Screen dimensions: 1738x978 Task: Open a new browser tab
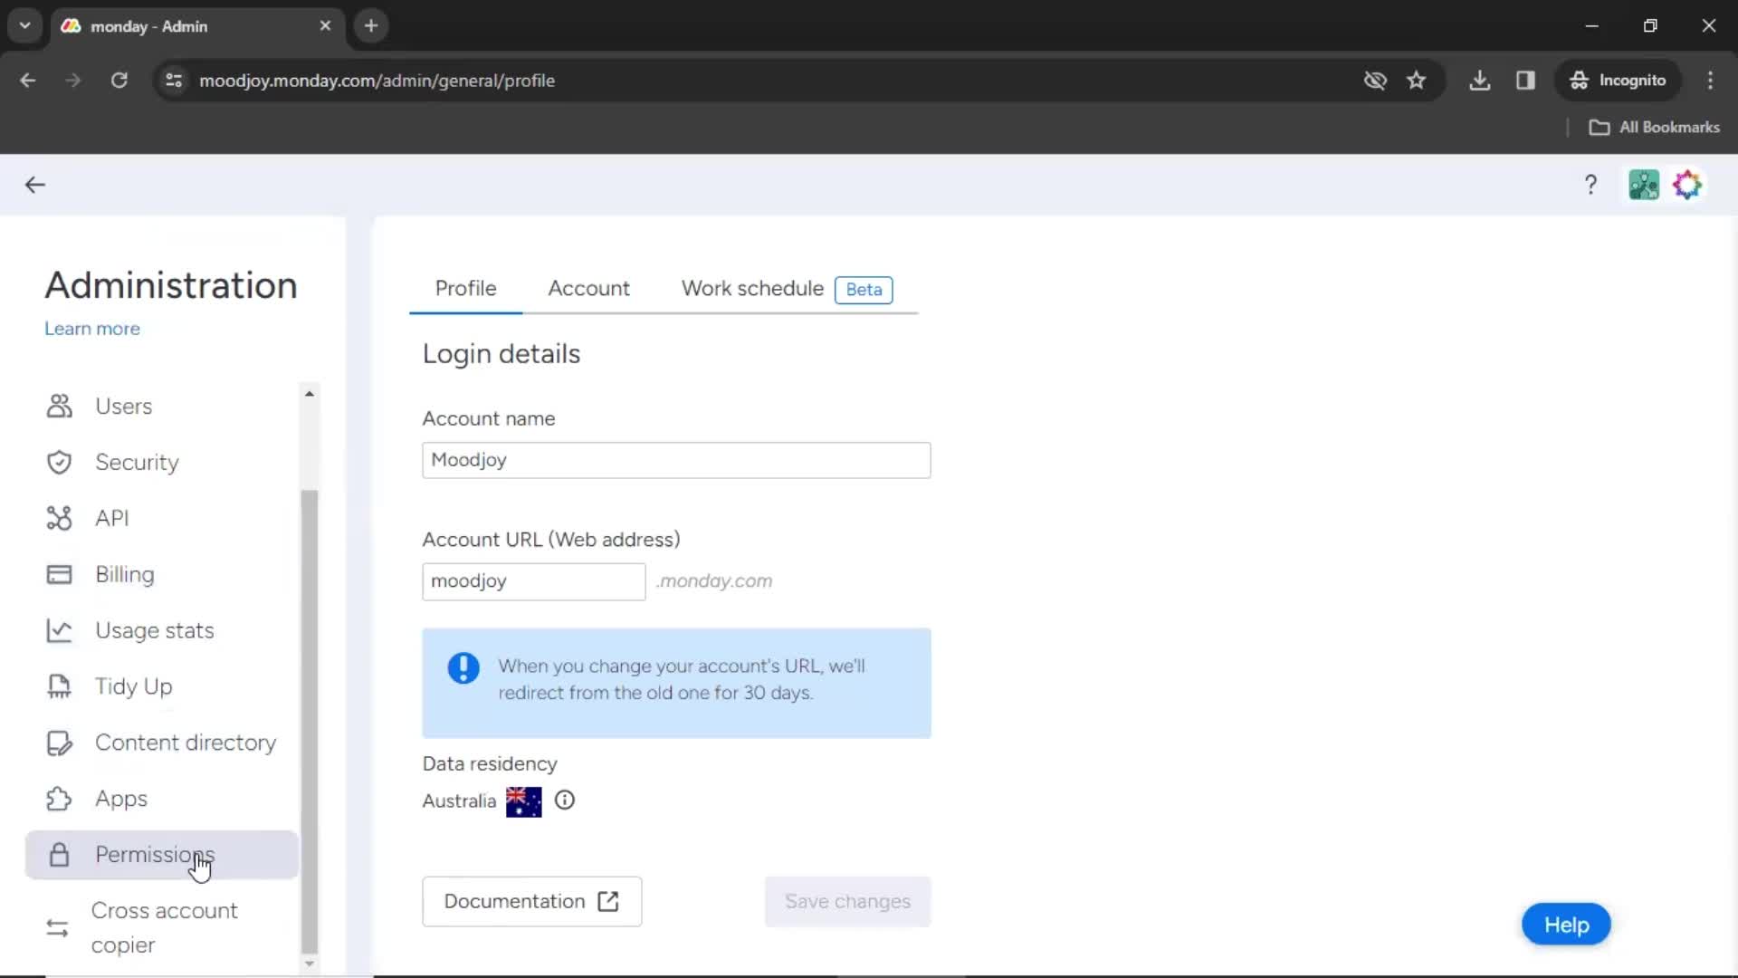pos(371,26)
